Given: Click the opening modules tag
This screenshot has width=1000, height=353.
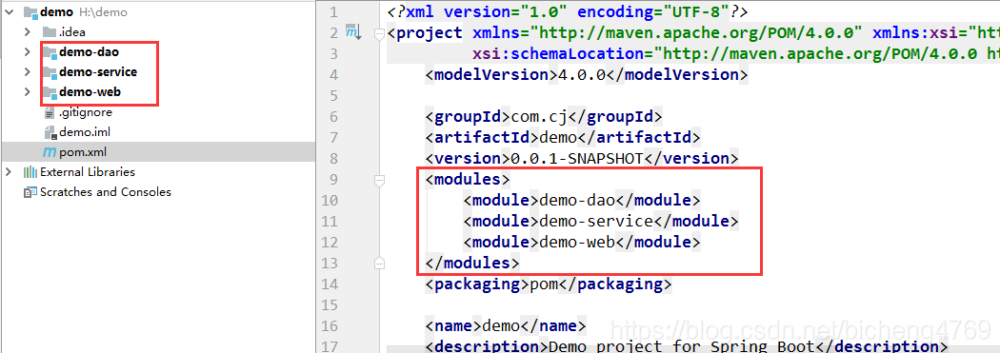Looking at the screenshot, I should click(469, 180).
